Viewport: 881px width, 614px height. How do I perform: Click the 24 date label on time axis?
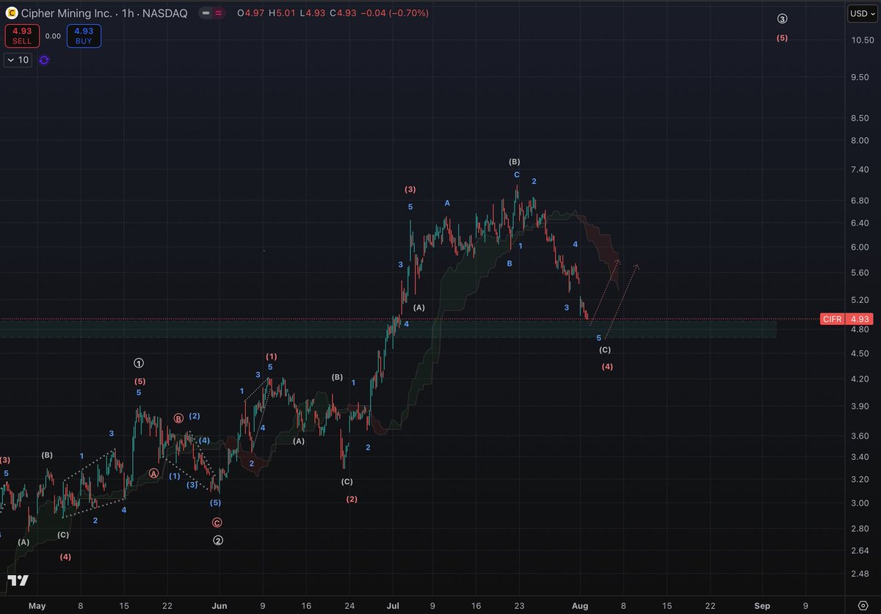(349, 606)
